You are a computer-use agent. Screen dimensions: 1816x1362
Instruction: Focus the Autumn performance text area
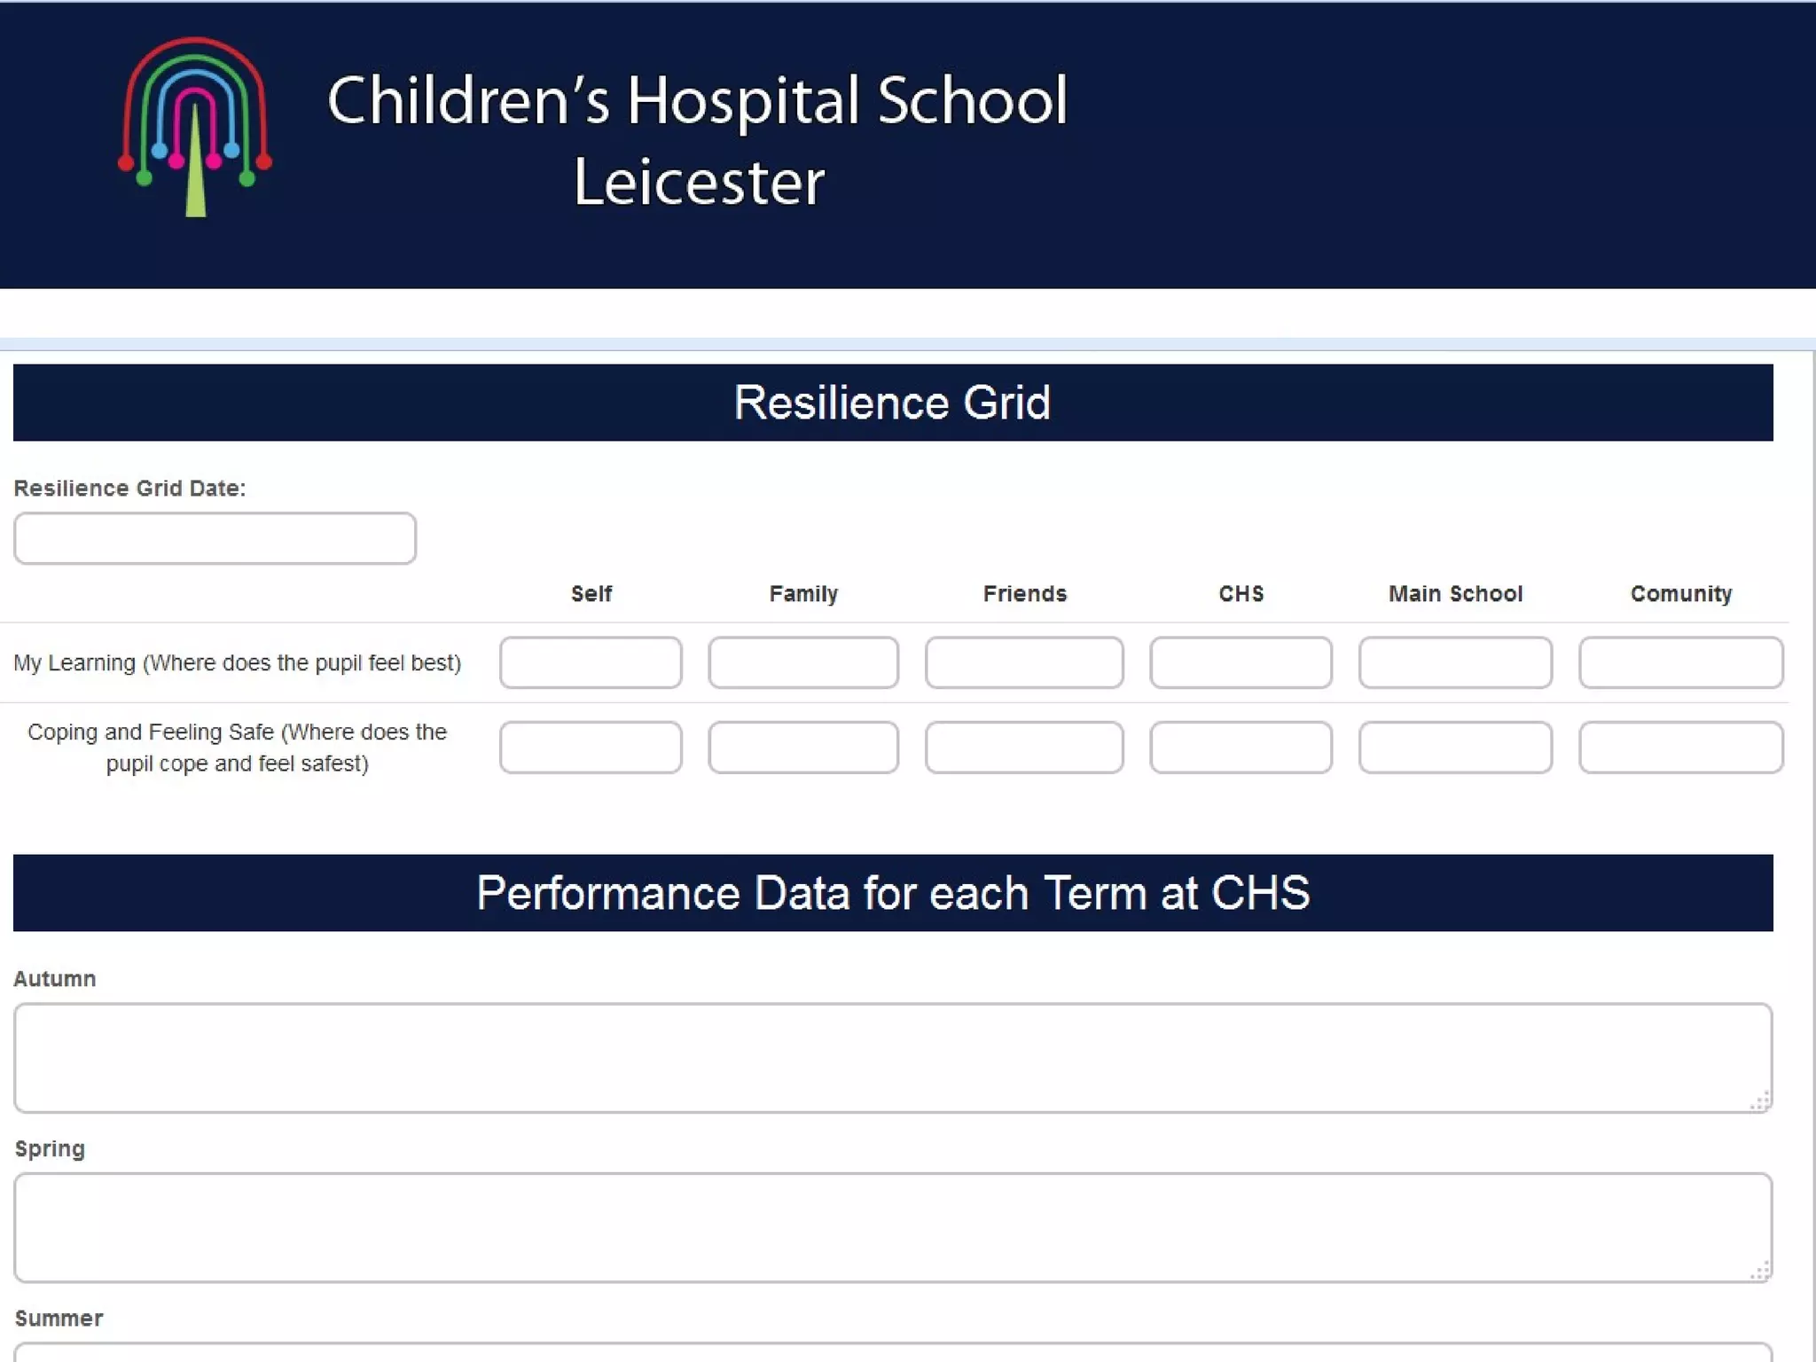tap(893, 1058)
